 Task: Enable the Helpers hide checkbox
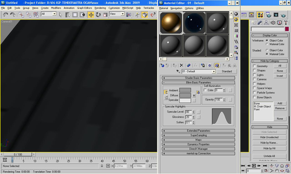tap(255, 84)
